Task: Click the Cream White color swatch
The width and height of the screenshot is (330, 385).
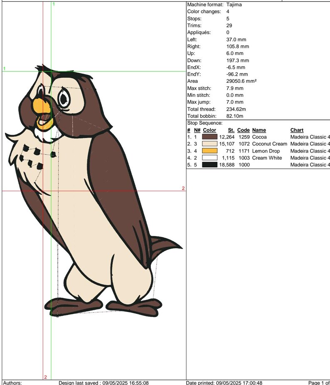Action: click(210, 158)
